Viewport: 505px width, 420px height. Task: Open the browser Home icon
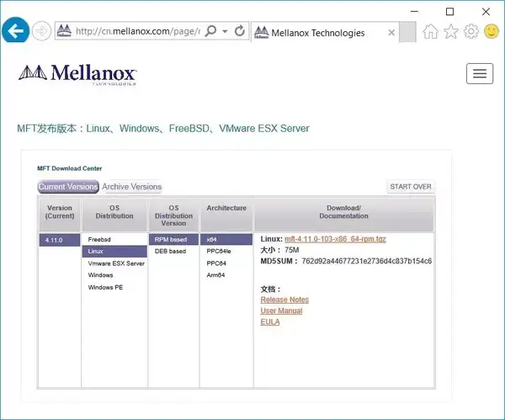(431, 32)
